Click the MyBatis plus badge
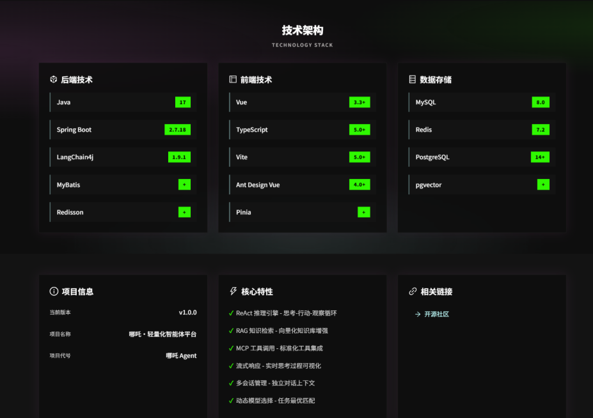This screenshot has width=593, height=418. (185, 185)
